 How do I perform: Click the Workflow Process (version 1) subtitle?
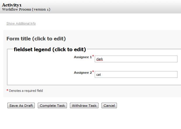(x=26, y=9)
